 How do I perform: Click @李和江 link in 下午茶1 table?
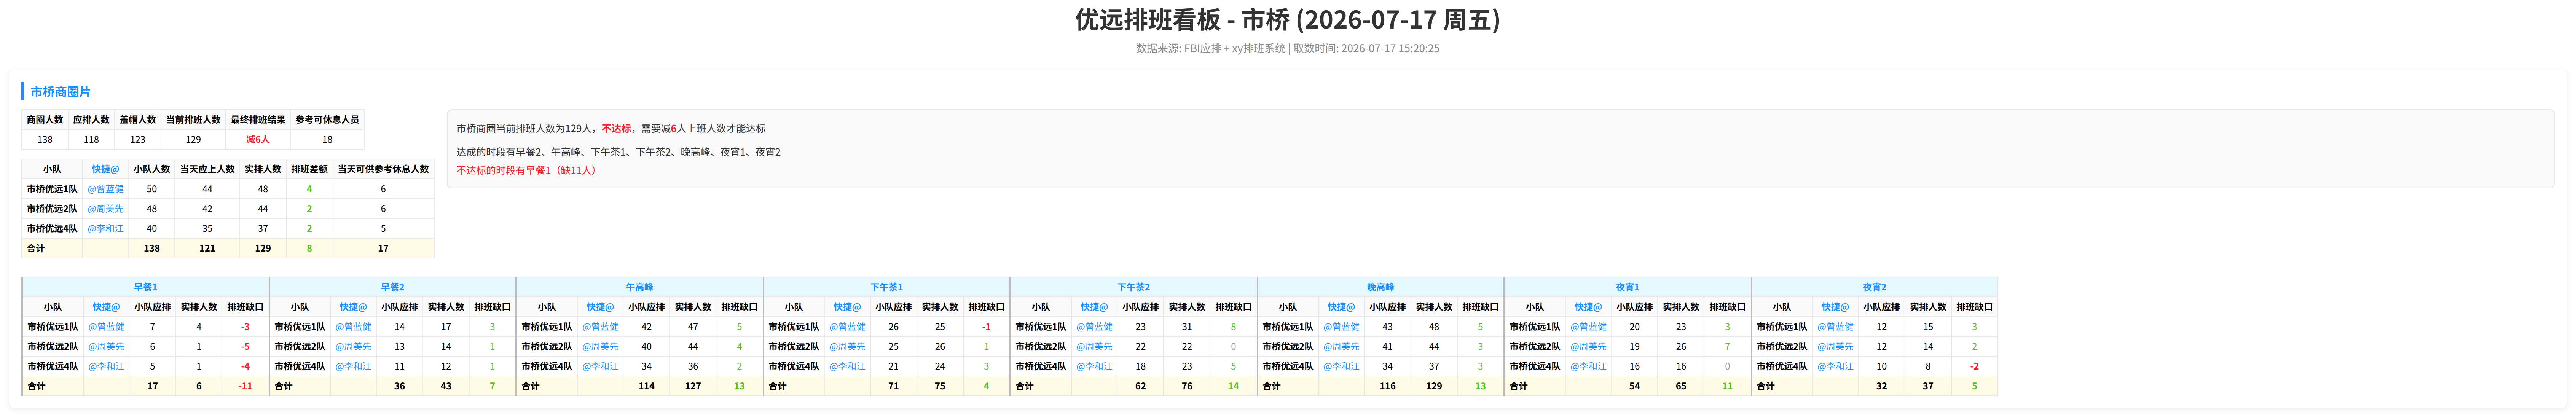click(x=847, y=367)
